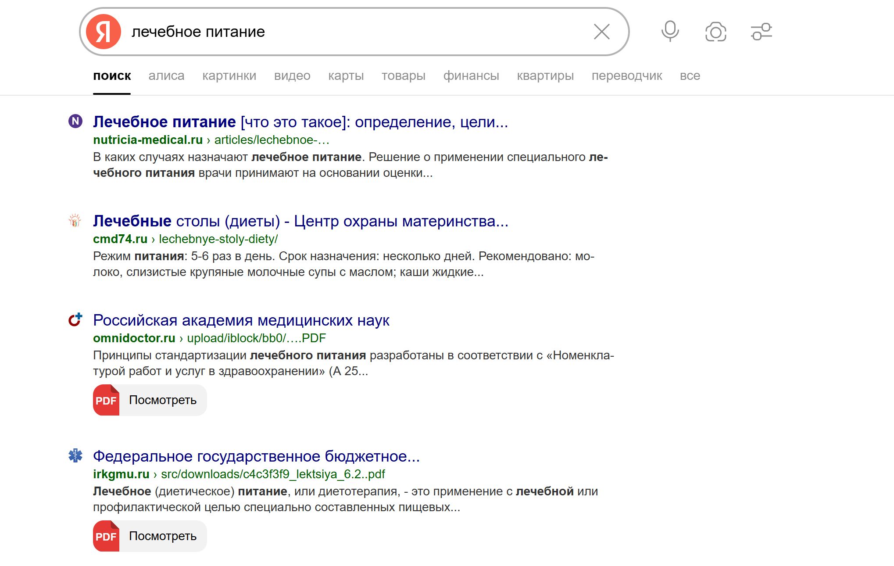Open the Федеральное государственное бюджетное result
The height and width of the screenshot is (566, 894).
[256, 456]
